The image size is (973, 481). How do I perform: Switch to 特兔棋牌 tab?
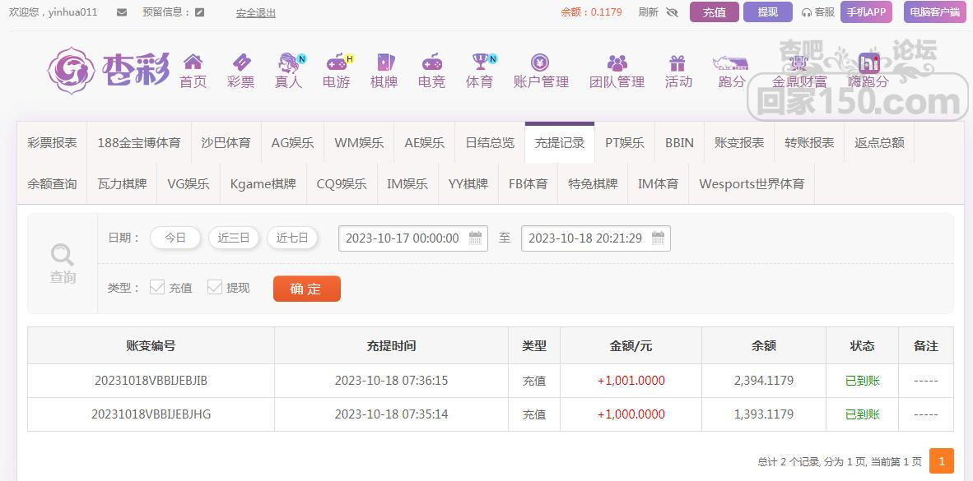pyautogui.click(x=594, y=184)
